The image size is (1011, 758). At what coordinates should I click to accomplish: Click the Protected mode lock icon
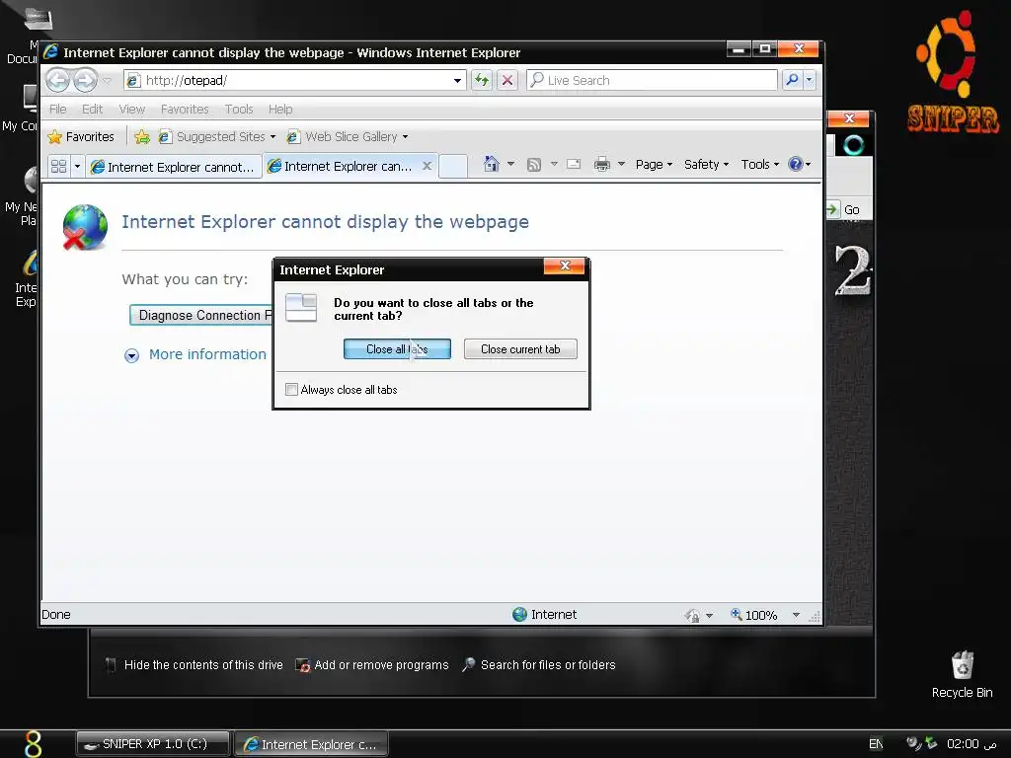point(692,616)
